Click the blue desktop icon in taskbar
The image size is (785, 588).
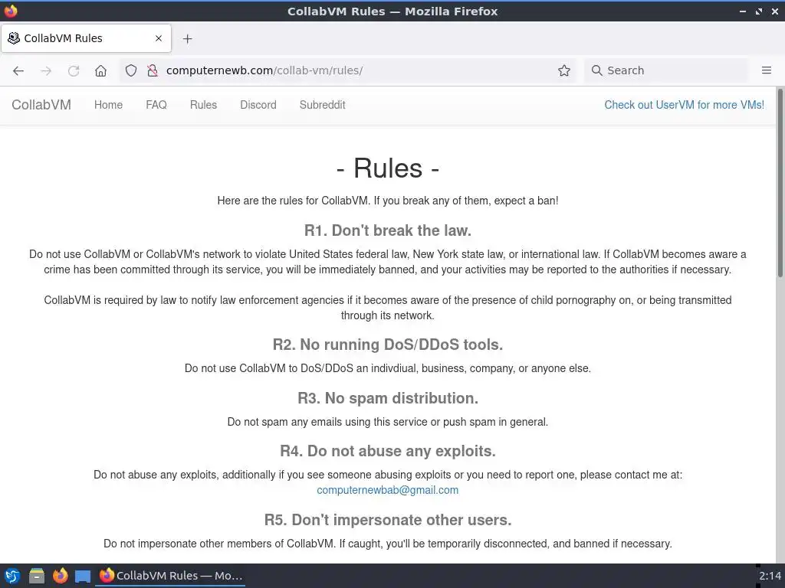pos(83,577)
